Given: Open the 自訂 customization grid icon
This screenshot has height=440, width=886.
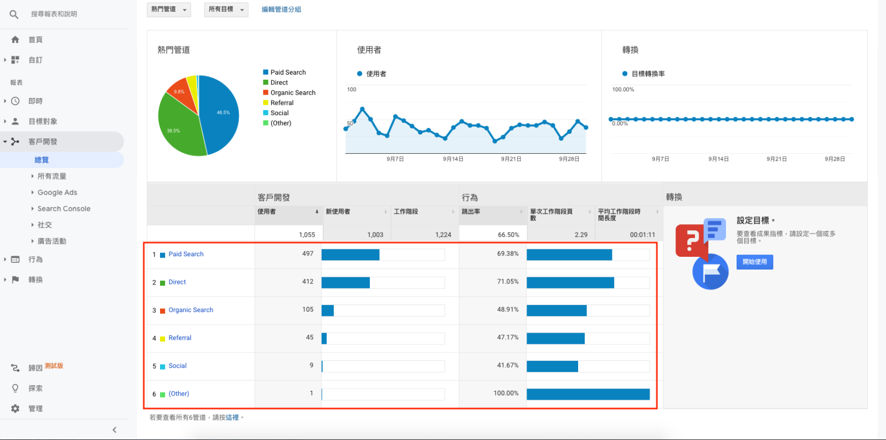Looking at the screenshot, I should click(x=16, y=60).
